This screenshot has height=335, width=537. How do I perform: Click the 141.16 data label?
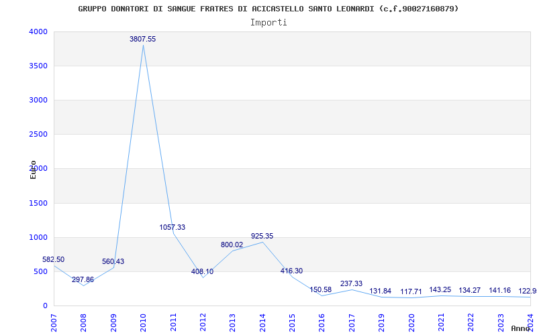(x=499, y=291)
